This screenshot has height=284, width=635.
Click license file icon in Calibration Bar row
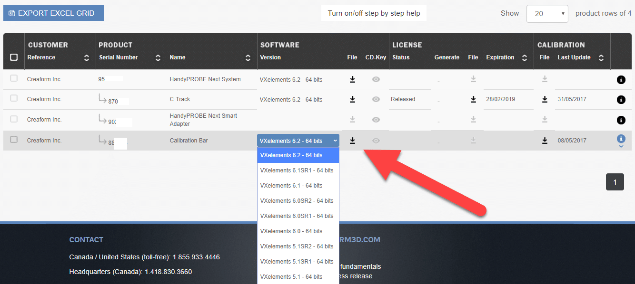click(473, 141)
